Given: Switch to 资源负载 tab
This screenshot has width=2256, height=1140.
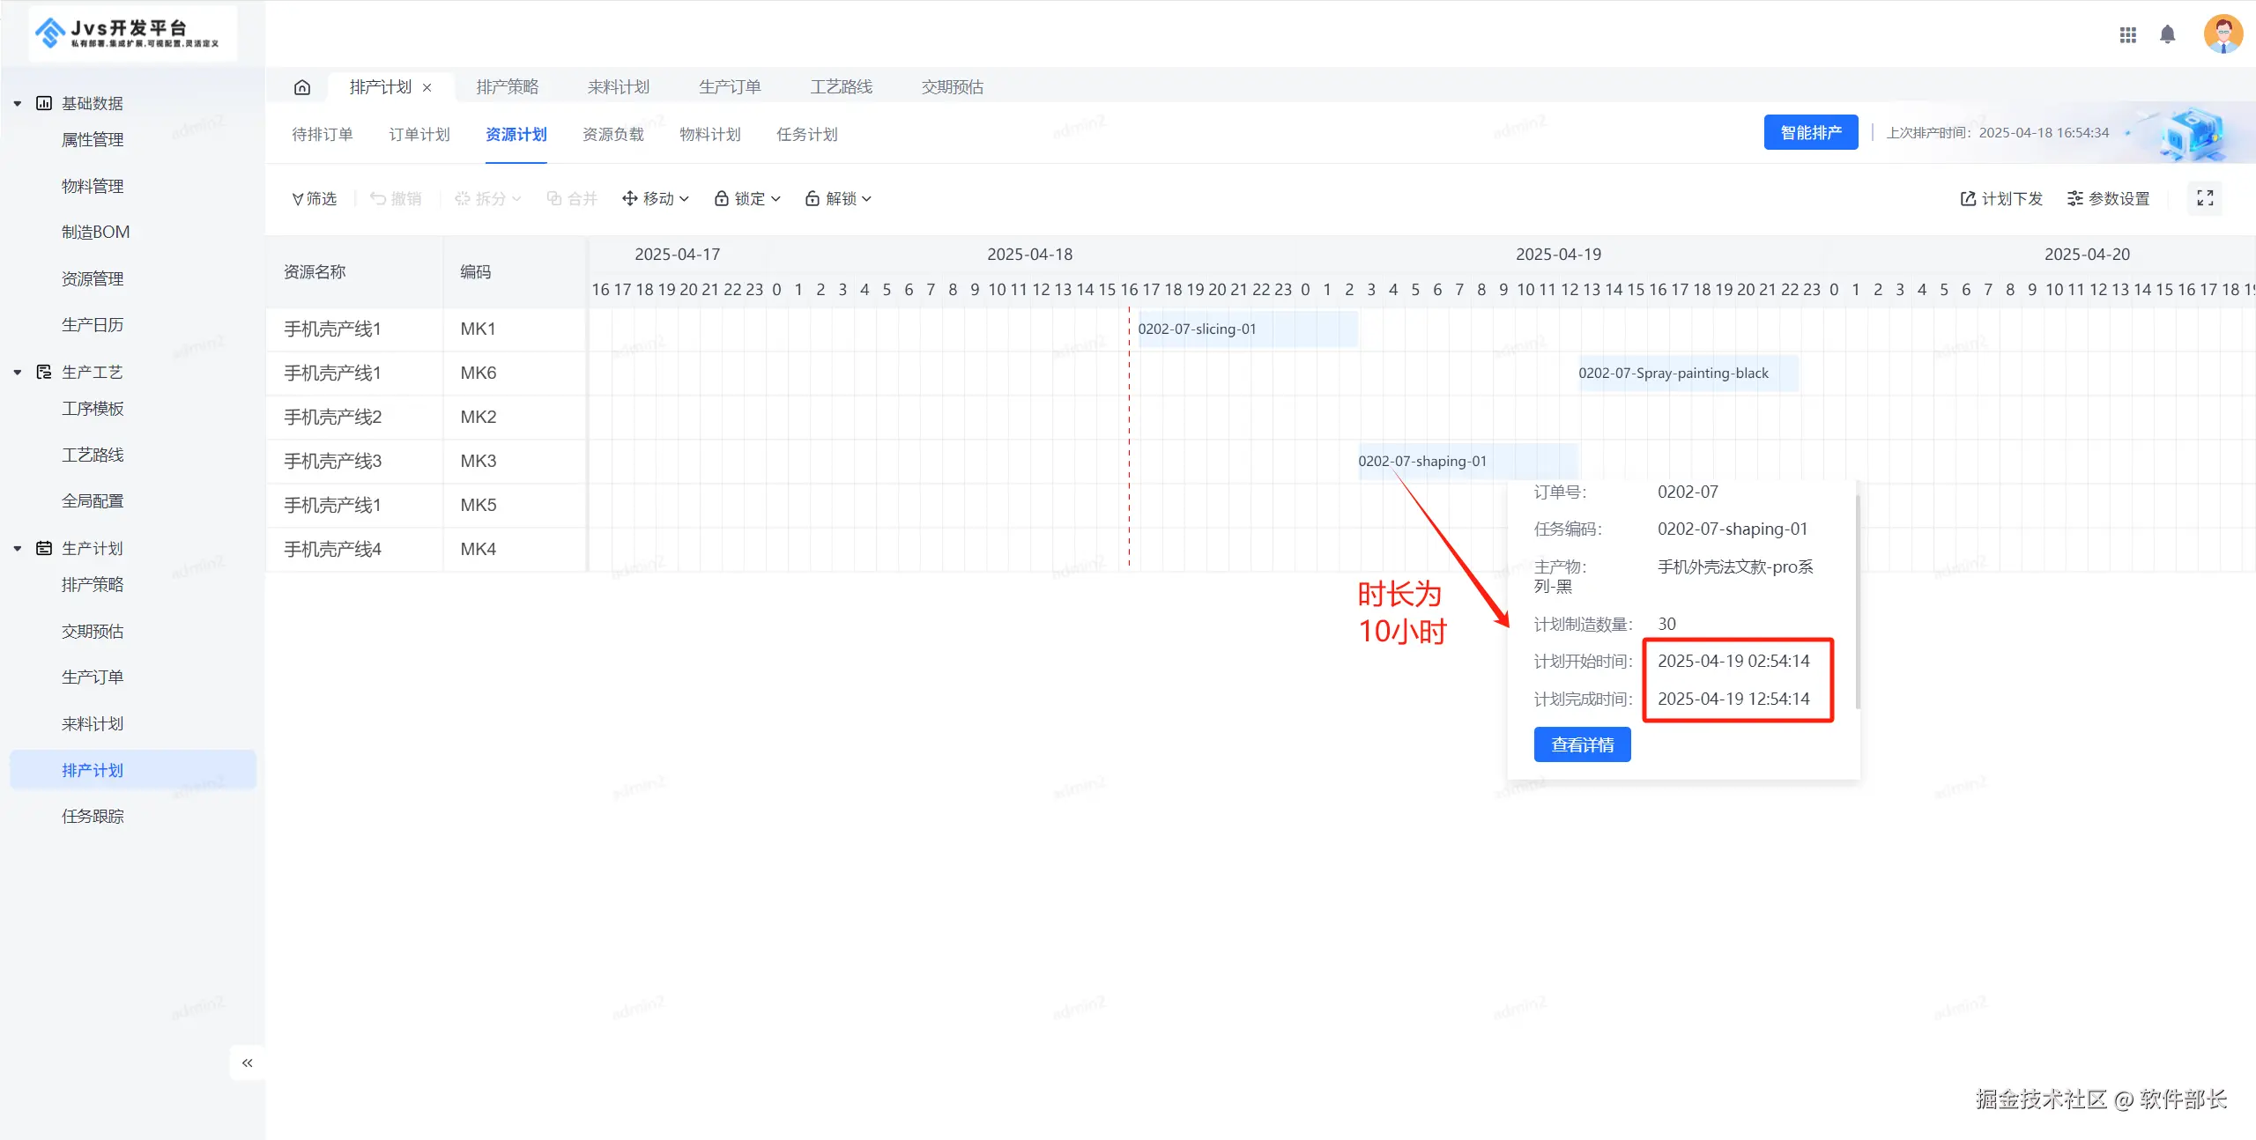Looking at the screenshot, I should tap(612, 134).
